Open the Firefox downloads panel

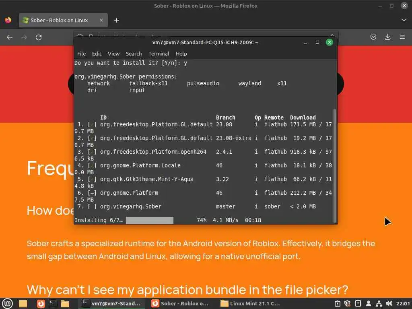[x=387, y=37]
